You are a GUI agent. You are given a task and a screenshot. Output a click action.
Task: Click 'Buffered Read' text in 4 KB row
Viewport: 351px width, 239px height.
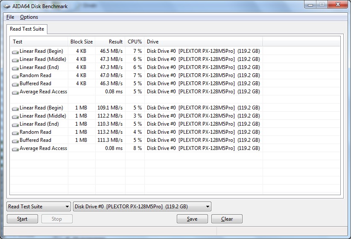(x=35, y=84)
